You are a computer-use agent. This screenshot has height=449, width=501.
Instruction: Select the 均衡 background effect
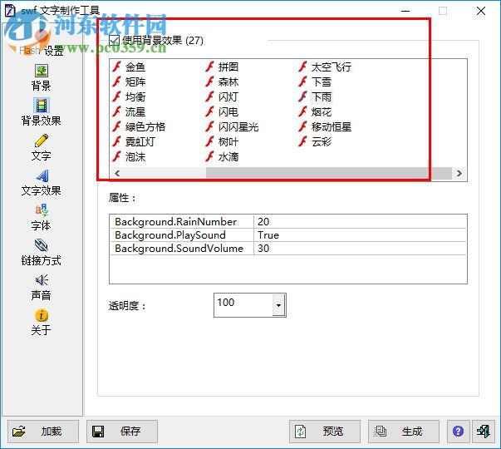(x=129, y=96)
